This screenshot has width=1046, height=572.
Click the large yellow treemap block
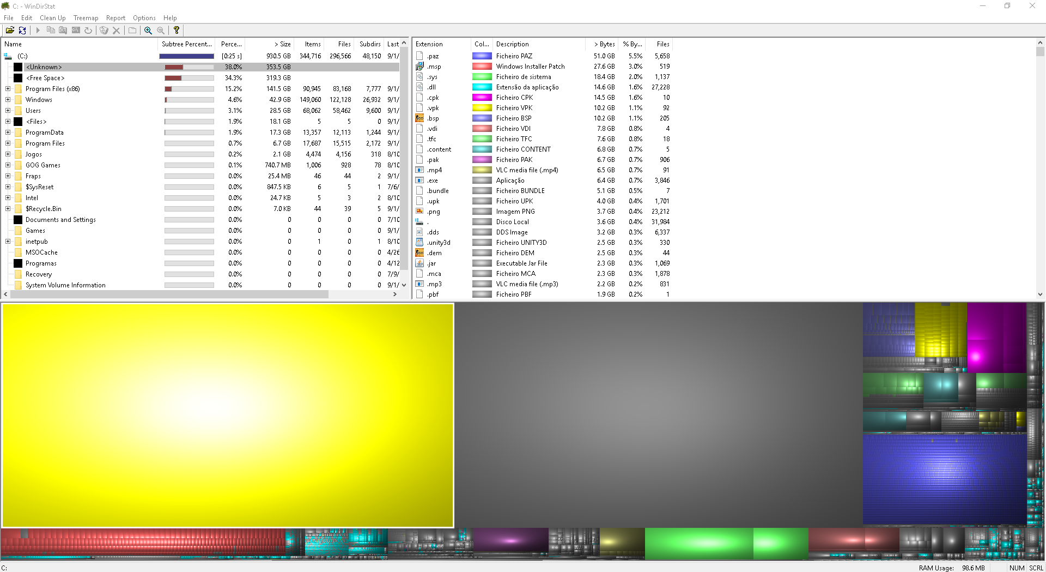point(228,416)
